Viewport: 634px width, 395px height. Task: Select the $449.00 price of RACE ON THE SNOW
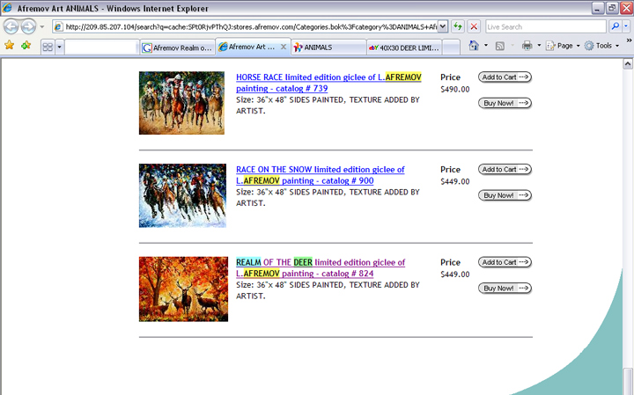coord(455,182)
